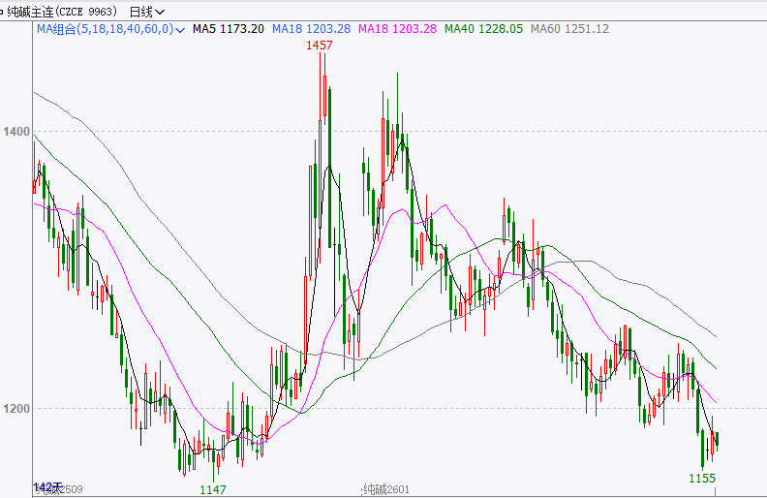767x498 pixels.
Task: Click the 纯碱主连 (CZCE 9963) contract title
Action: click(60, 12)
